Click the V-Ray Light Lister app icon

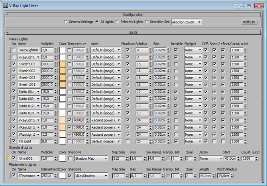tap(6, 6)
